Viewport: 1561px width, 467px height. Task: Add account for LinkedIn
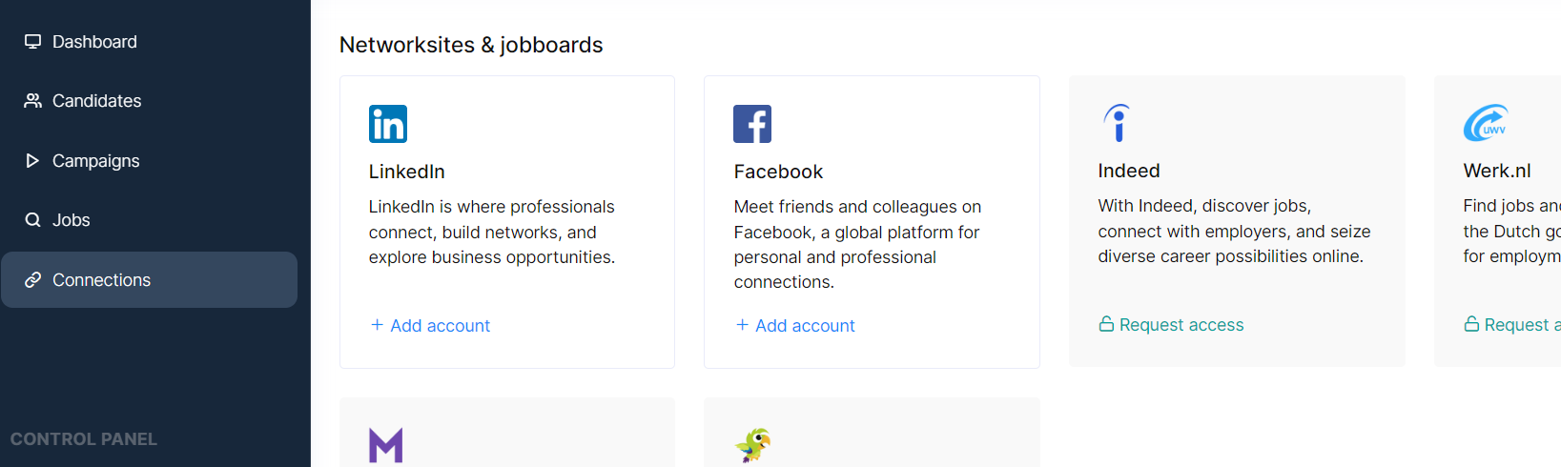(430, 326)
